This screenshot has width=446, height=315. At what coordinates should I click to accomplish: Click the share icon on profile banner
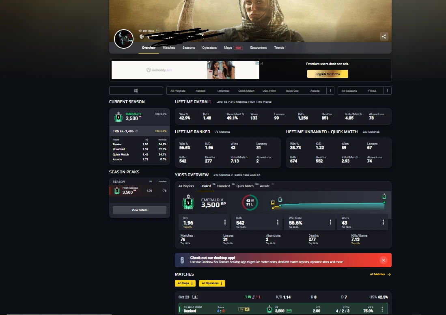[x=384, y=37]
